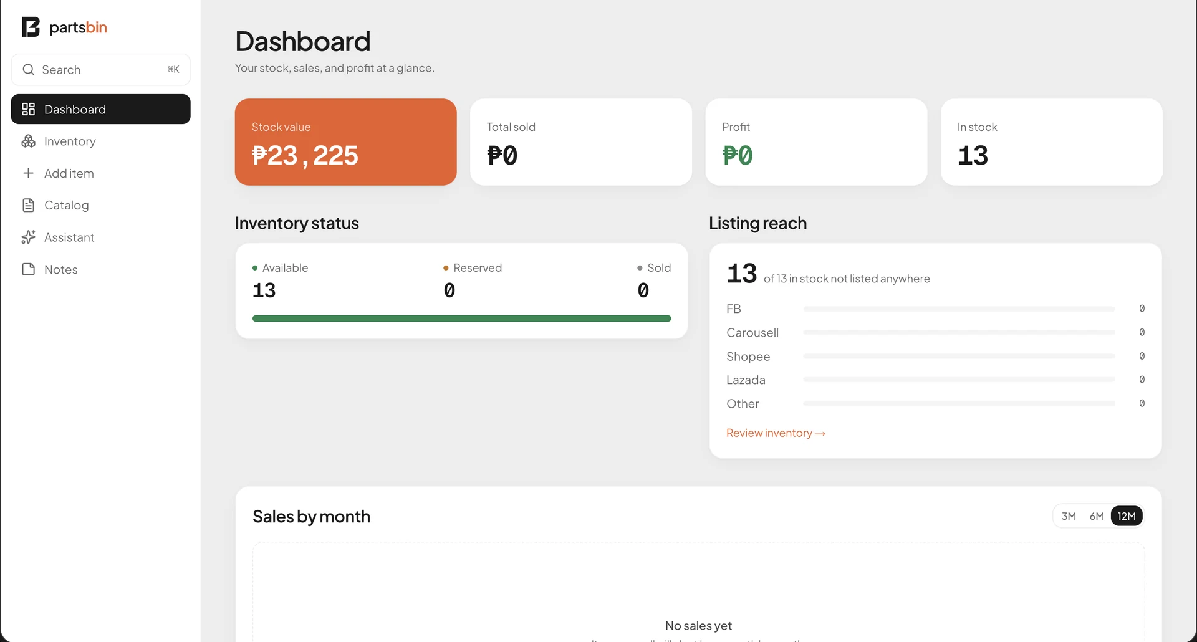Click the ⌘K shortcut hint
The image size is (1197, 642).
click(x=173, y=69)
